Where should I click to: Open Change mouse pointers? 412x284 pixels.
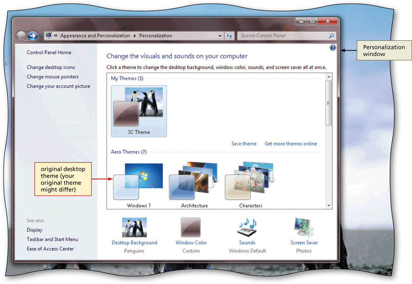click(53, 77)
